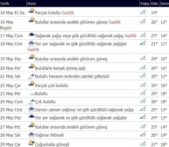Click 'Çoğunlukla güneşli' description text
Viewport: 169px width, 147px height.
tap(52, 144)
